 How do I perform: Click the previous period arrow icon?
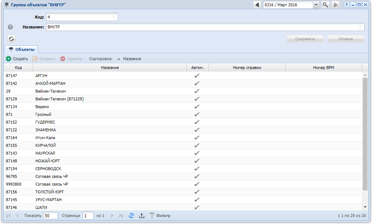click(x=257, y=5)
